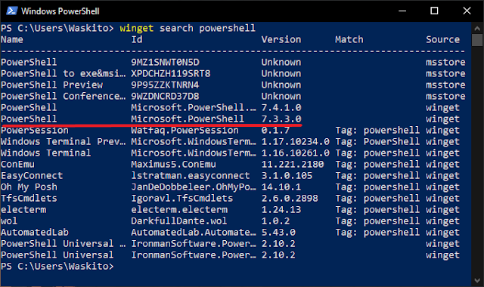Click version '11.221.2180'
Screen dimensions: 484x287
(293, 165)
